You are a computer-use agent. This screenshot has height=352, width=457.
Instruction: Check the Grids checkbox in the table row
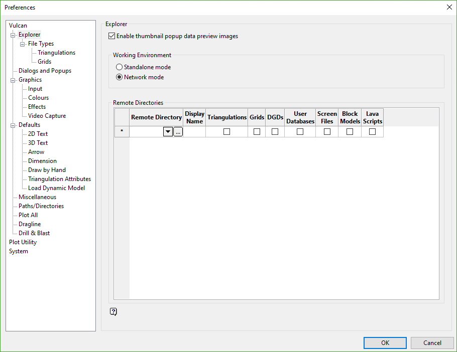coord(257,132)
